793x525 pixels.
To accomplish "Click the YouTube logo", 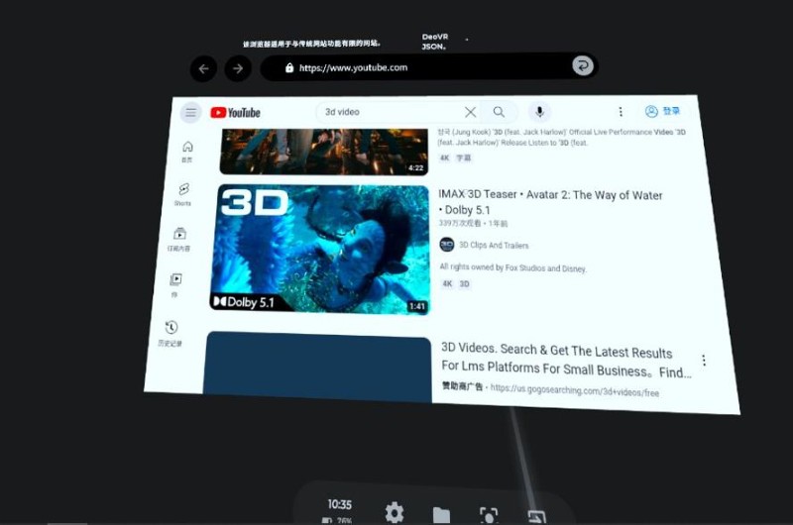I will (x=235, y=113).
